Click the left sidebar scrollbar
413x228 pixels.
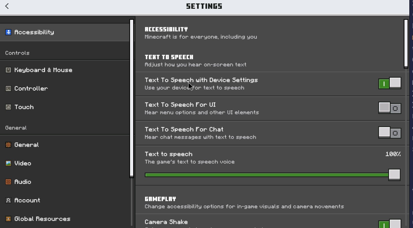131,98
